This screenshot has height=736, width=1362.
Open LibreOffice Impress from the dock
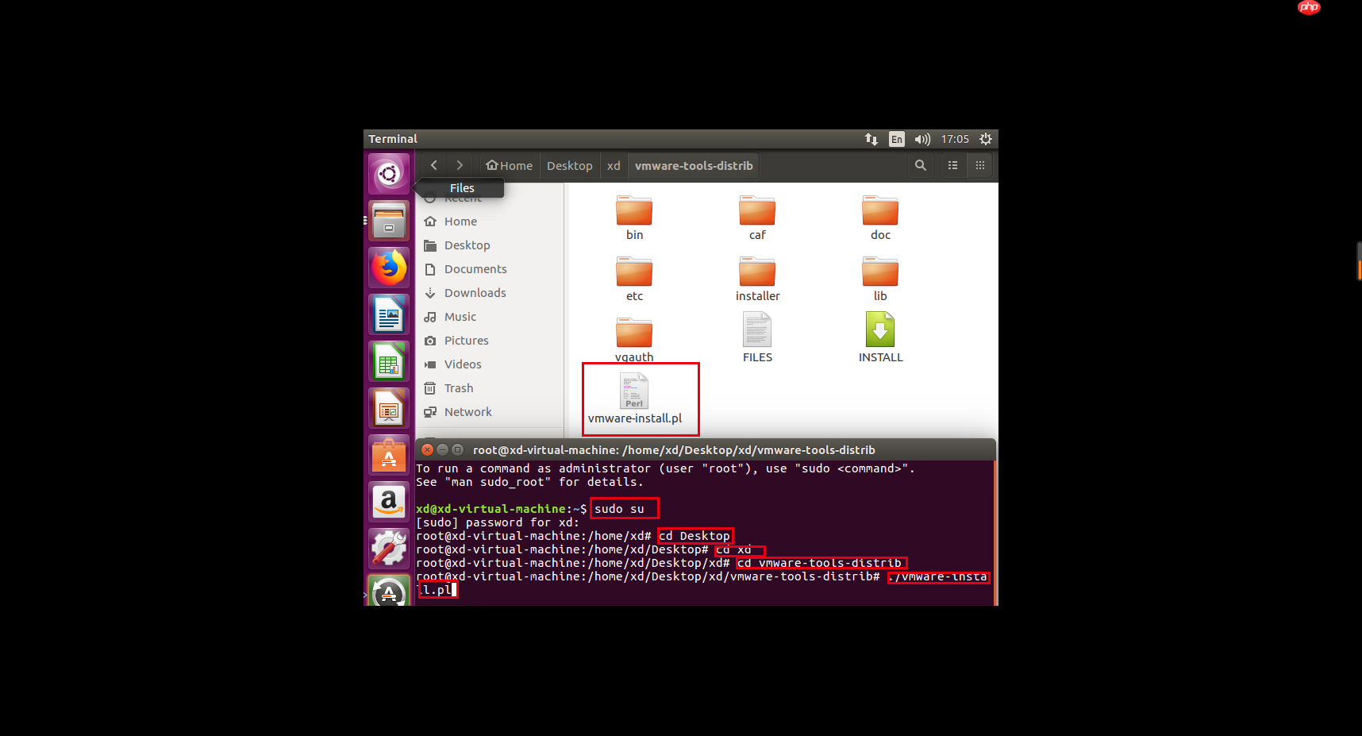[x=388, y=408]
